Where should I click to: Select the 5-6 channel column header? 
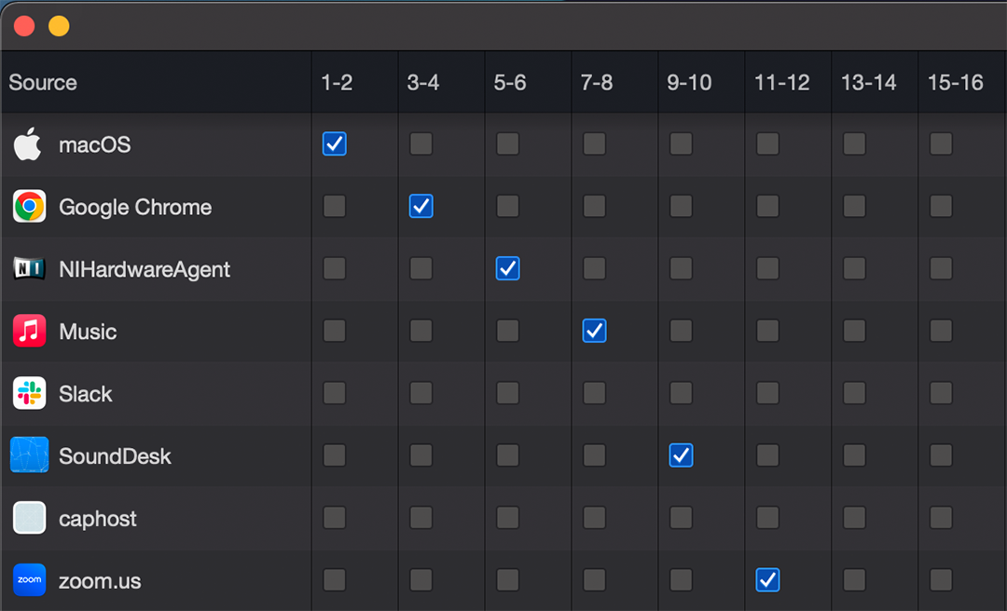click(x=510, y=82)
